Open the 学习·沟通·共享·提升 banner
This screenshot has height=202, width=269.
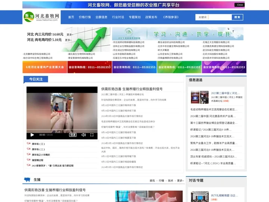pos(178,34)
